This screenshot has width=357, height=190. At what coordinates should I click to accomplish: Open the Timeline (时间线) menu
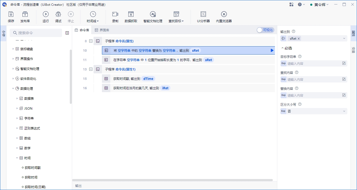[x=93, y=17]
